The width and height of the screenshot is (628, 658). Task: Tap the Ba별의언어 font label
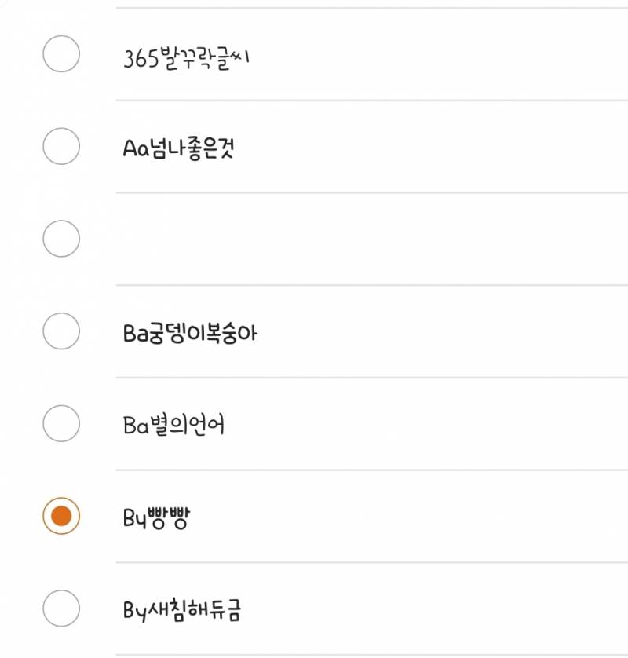(174, 426)
